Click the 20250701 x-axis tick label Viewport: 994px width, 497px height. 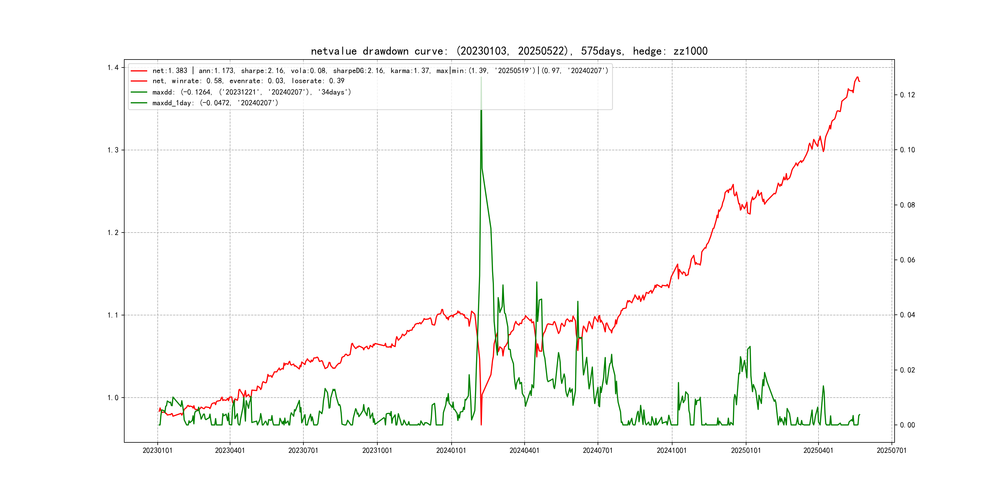pyautogui.click(x=891, y=450)
